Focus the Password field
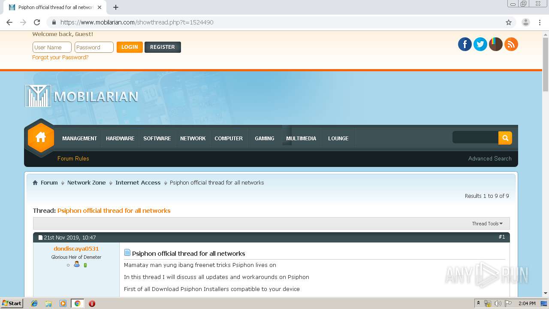This screenshot has height=309, width=549. (x=94, y=47)
